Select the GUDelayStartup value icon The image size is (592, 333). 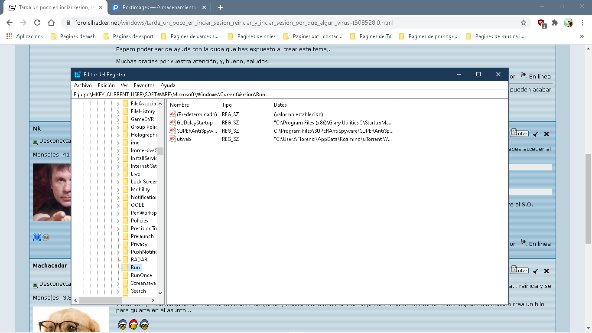coord(172,123)
